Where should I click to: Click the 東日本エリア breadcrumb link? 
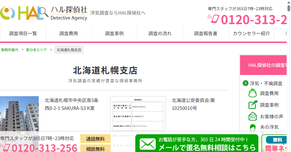coord(36,50)
